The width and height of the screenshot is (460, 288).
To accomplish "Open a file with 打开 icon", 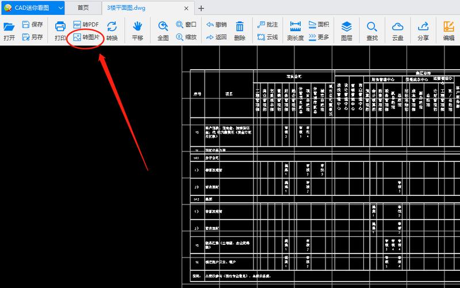I will (9, 31).
